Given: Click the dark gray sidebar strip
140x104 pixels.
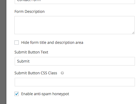Looking at the screenshot, I should [3, 52].
